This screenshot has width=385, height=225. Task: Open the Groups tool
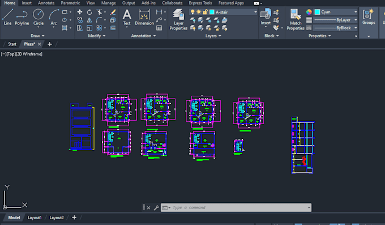(x=369, y=17)
